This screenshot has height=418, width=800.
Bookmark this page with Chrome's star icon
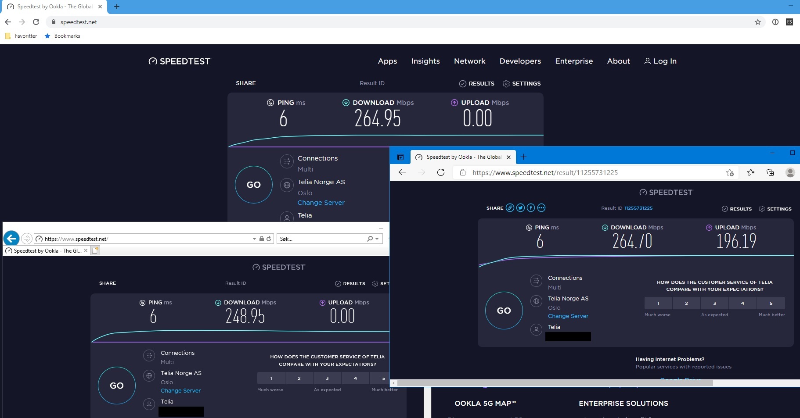click(x=758, y=22)
